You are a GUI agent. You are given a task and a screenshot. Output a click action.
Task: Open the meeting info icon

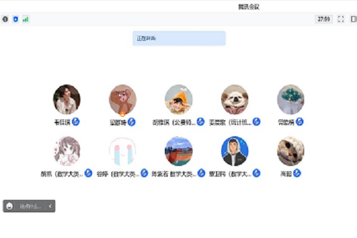pos(5,19)
